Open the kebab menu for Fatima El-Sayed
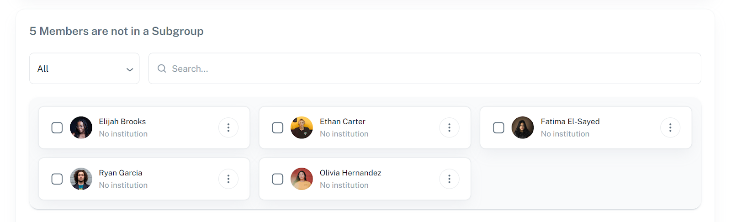The image size is (731, 222). 670,128
